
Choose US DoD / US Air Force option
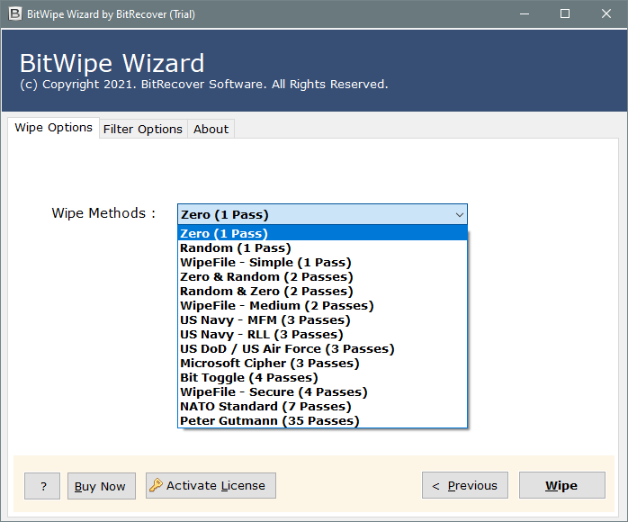(322, 349)
